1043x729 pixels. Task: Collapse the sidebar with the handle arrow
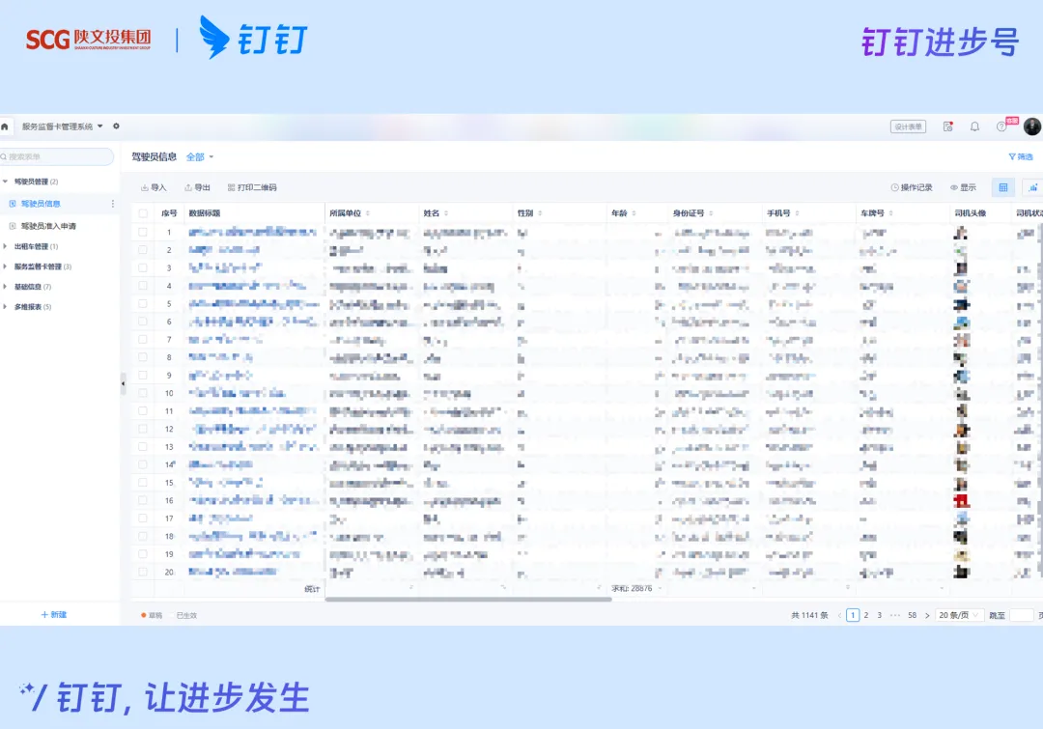click(123, 383)
